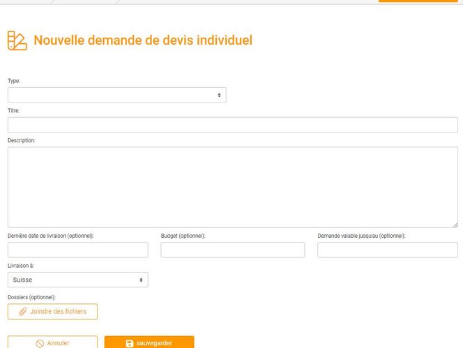Click the floppy disk icon in sauvegarder
The image size is (463, 348).
point(130,343)
